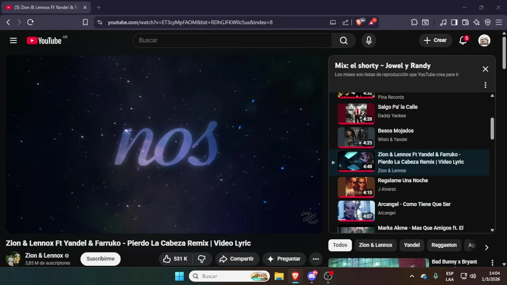Select the Yandel filter chip

pos(412,245)
